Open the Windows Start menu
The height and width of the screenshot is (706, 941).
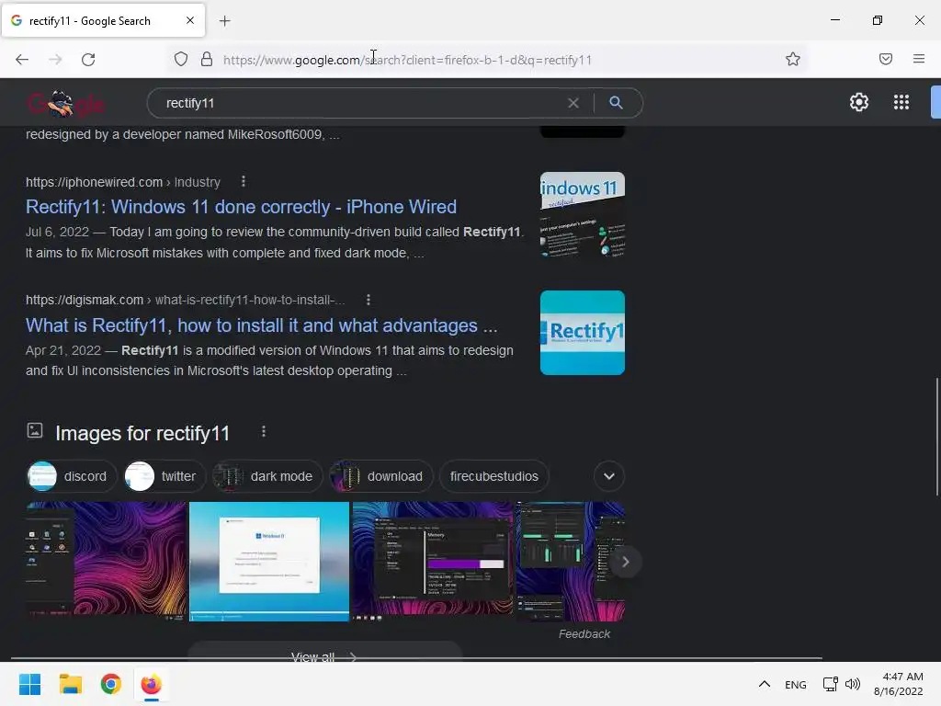point(29,684)
